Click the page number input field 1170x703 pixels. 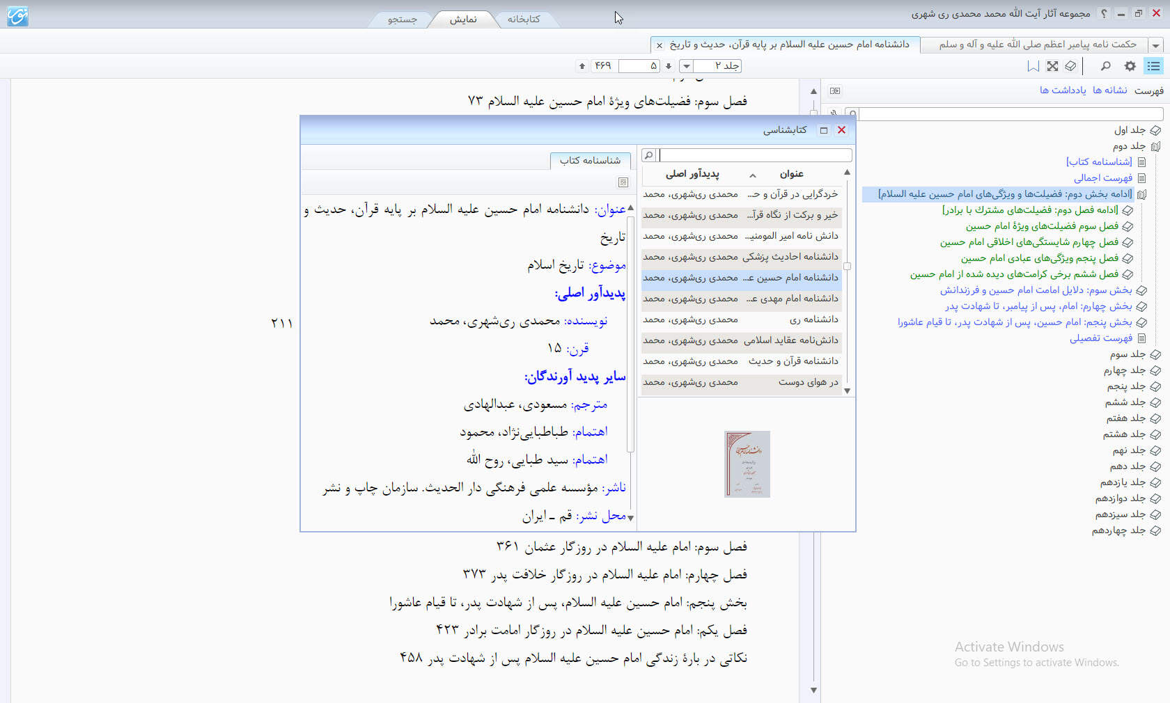pyautogui.click(x=638, y=66)
